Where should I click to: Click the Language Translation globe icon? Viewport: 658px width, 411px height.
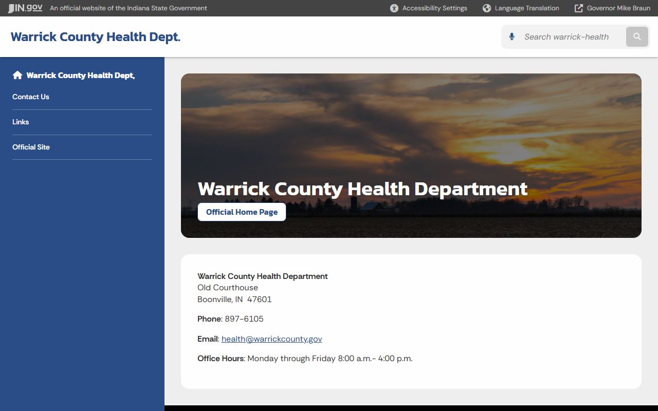click(487, 8)
